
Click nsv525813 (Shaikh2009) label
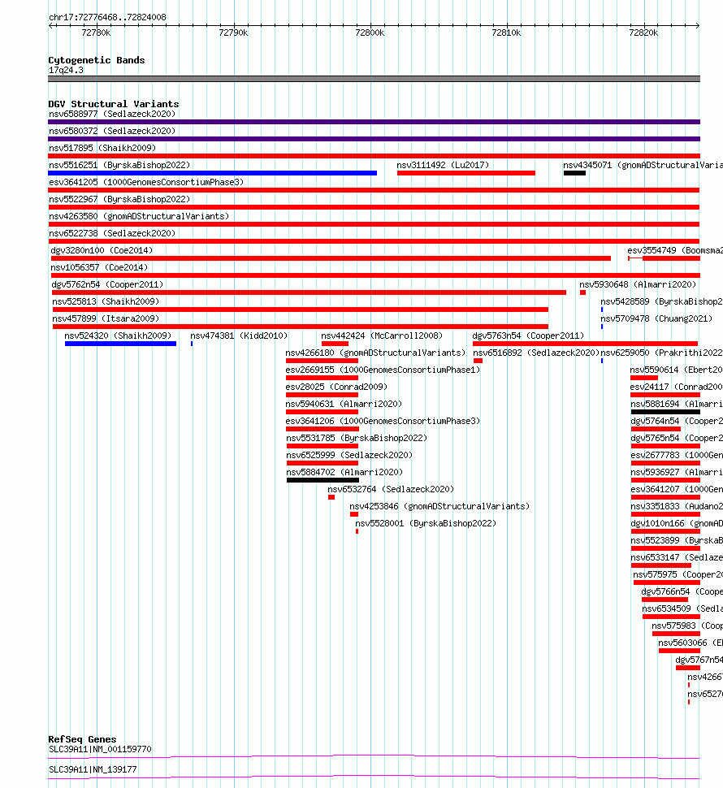(106, 302)
